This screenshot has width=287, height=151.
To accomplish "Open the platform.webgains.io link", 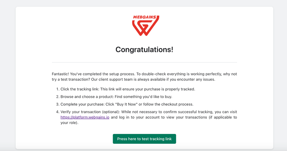I will click(85, 117).
